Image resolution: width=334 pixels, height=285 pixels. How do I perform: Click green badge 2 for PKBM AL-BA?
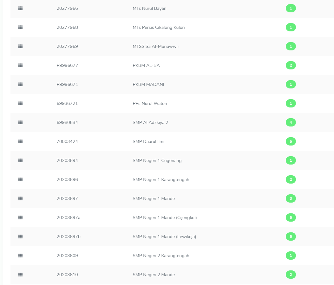coord(291,65)
